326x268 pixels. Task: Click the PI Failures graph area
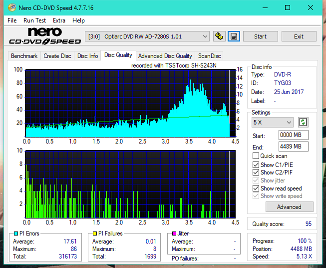[130, 184]
